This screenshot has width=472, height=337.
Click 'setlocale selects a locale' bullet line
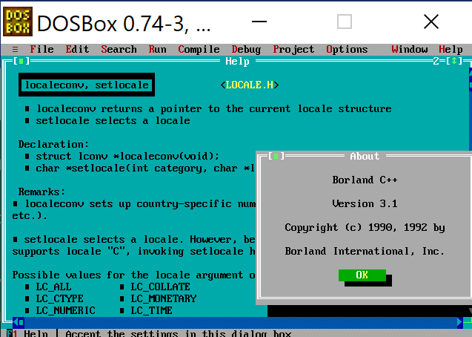coord(113,120)
